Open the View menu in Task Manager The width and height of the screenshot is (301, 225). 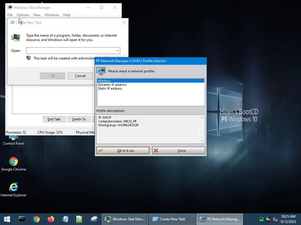(x=37, y=15)
